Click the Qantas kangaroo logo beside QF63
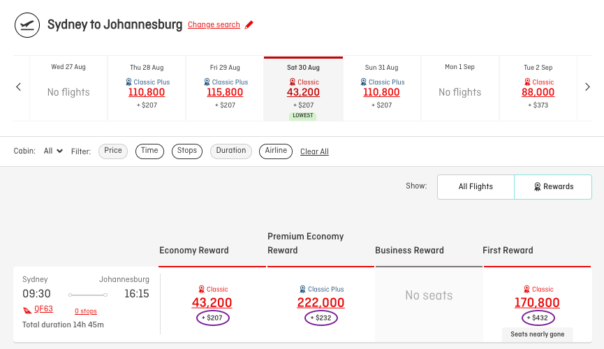The height and width of the screenshot is (349, 604). 27,310
